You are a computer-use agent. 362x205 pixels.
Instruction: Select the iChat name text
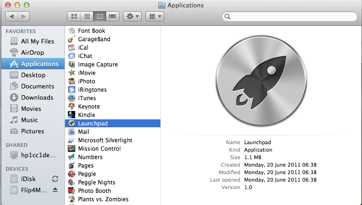coord(85,56)
